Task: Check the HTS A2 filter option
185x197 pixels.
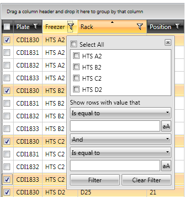Action: (76, 55)
